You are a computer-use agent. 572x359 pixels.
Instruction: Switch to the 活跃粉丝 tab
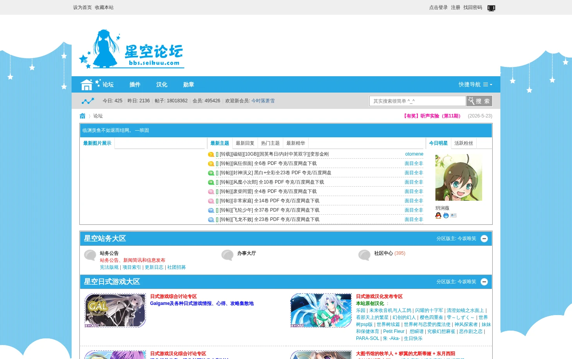coord(464,143)
